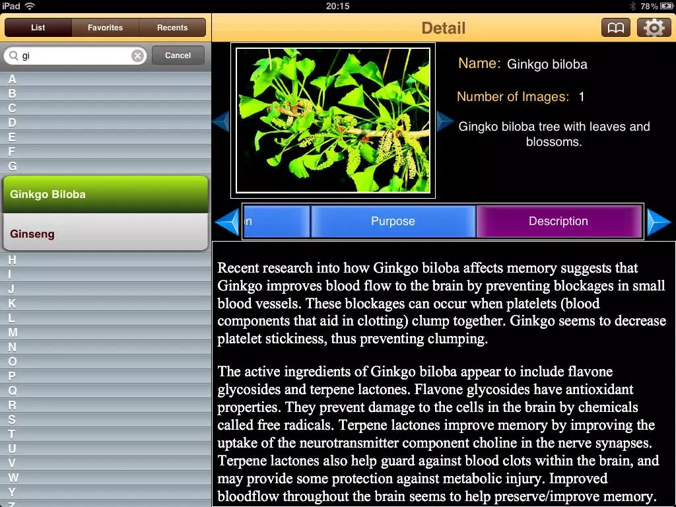Click the 'Ginkgo biloba' name value
This screenshot has height=507, width=676.
click(x=547, y=64)
